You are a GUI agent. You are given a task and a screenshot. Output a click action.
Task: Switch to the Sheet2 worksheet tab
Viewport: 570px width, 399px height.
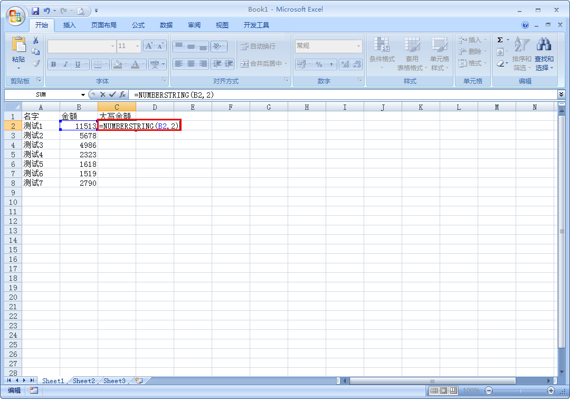[x=83, y=381]
